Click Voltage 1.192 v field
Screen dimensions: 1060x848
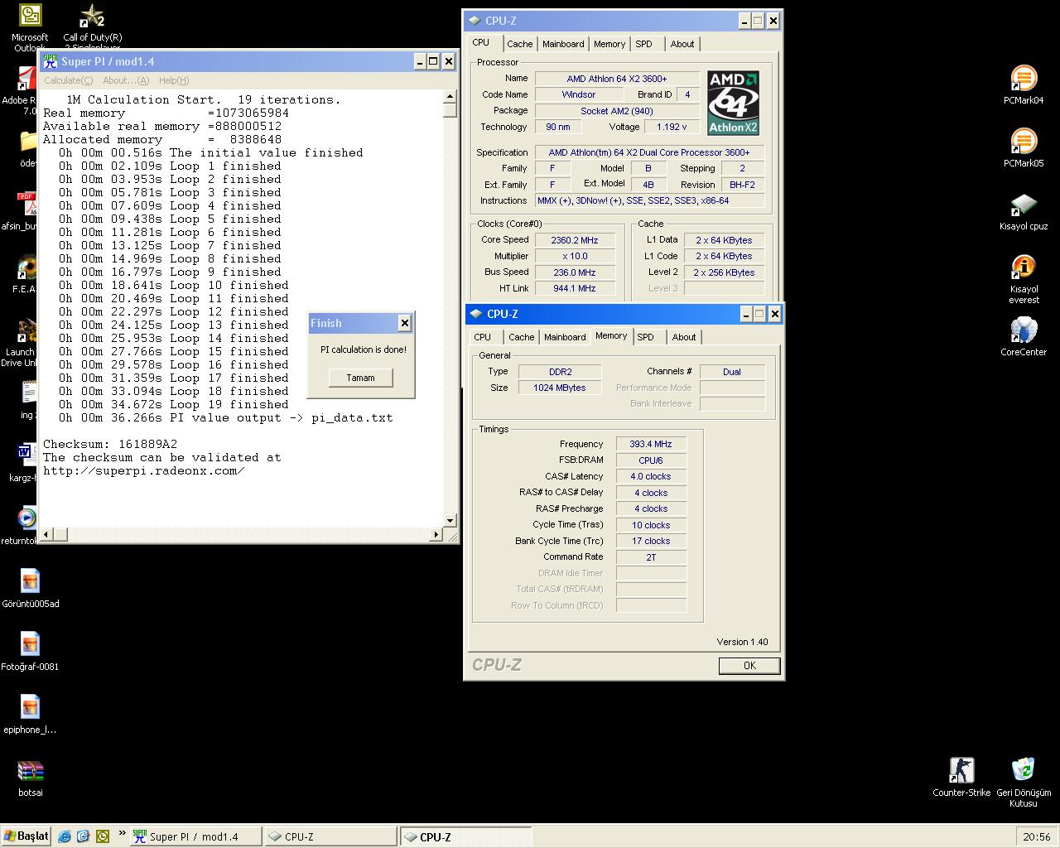point(671,127)
